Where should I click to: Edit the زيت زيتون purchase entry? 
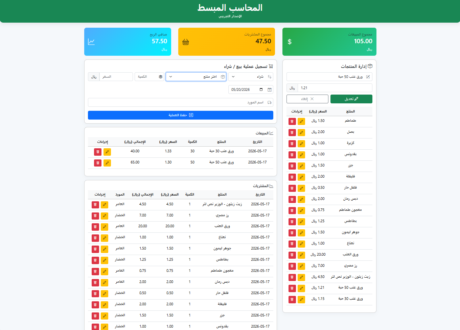pos(105,205)
